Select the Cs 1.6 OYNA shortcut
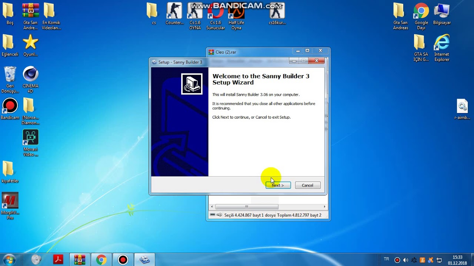Viewport: 474px width, 266px height. 195,17
